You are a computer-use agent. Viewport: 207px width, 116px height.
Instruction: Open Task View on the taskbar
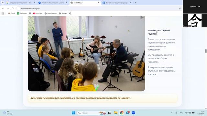pyautogui.click(x=109, y=113)
